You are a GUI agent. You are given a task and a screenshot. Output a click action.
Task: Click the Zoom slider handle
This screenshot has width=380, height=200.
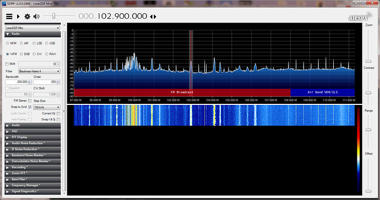[x=368, y=62]
